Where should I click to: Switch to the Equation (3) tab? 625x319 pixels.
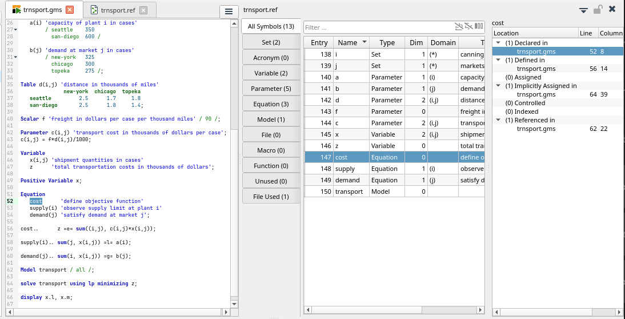coord(271,104)
